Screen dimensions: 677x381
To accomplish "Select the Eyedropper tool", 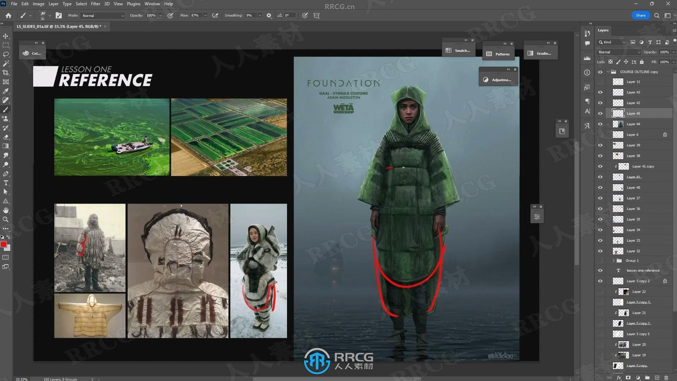I will tap(6, 91).
